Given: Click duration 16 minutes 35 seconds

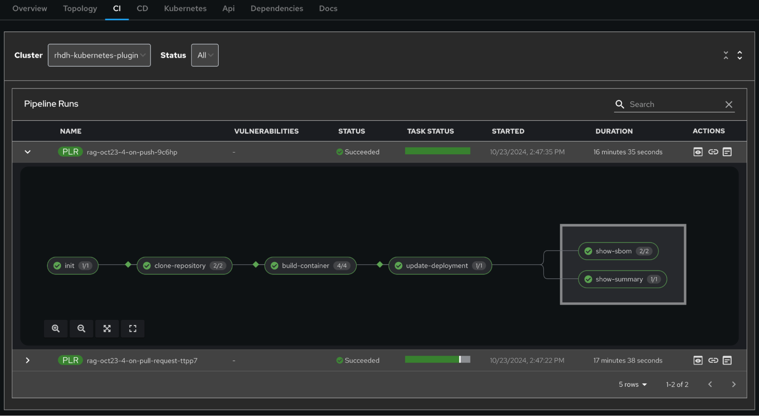Looking at the screenshot, I should pos(628,152).
